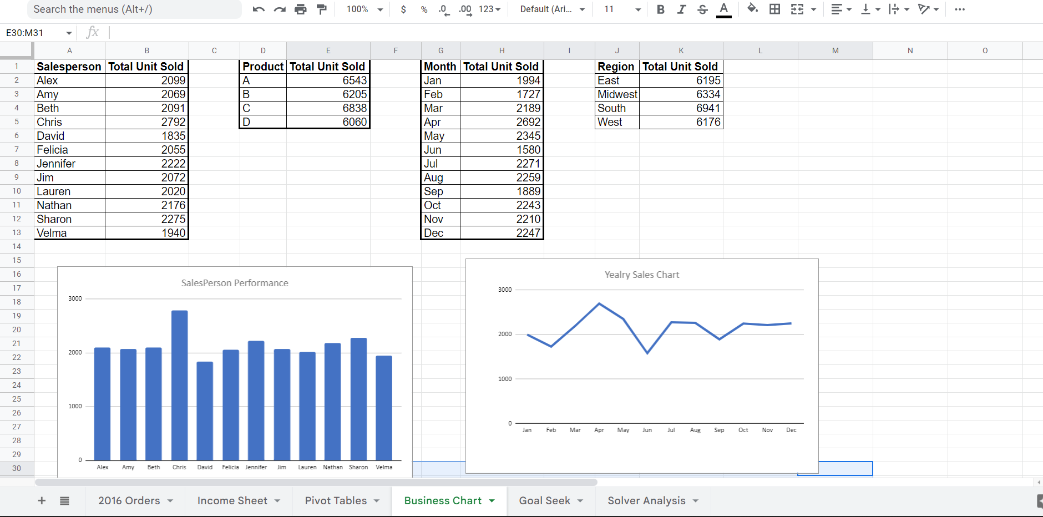This screenshot has width=1043, height=517.
Task: Open more number formats menu
Action: tap(489, 9)
